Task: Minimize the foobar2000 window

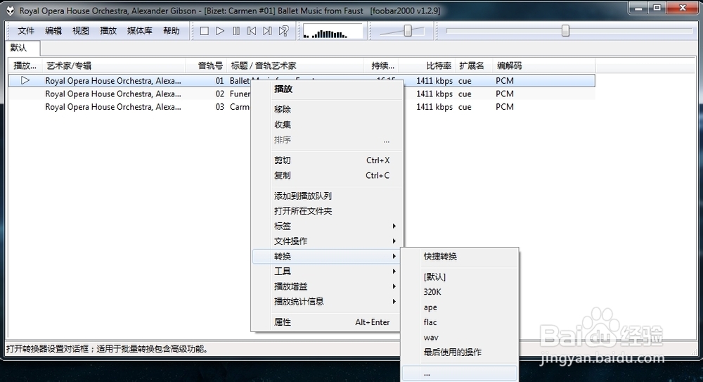Action: tap(638, 8)
